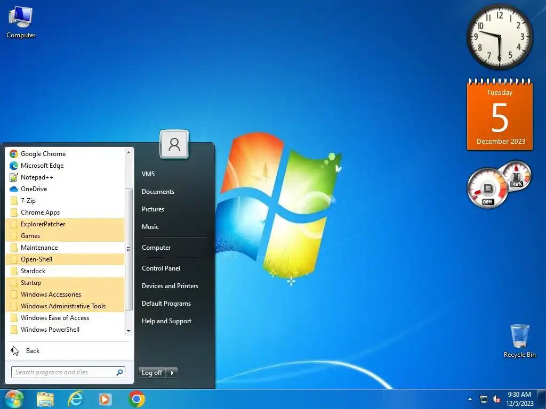Image resolution: width=546 pixels, height=409 pixels.
Task: Open the Windows Administrative Tools folder
Action: (x=65, y=306)
